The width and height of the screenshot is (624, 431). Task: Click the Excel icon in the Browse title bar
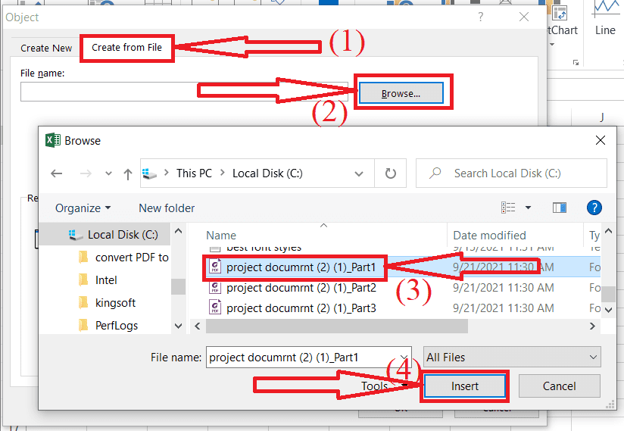[x=53, y=140]
